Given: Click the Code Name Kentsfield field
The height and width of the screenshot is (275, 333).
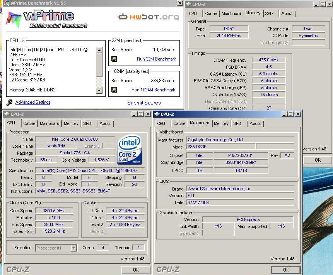Looking at the screenshot, I should tap(56, 146).
